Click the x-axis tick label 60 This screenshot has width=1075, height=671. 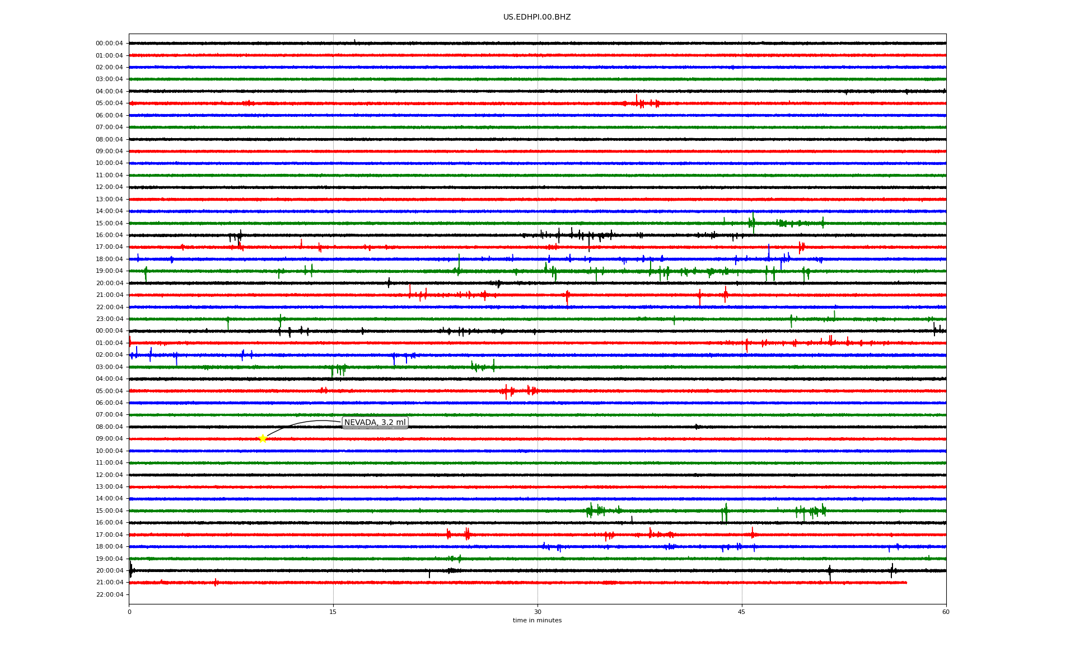(946, 612)
